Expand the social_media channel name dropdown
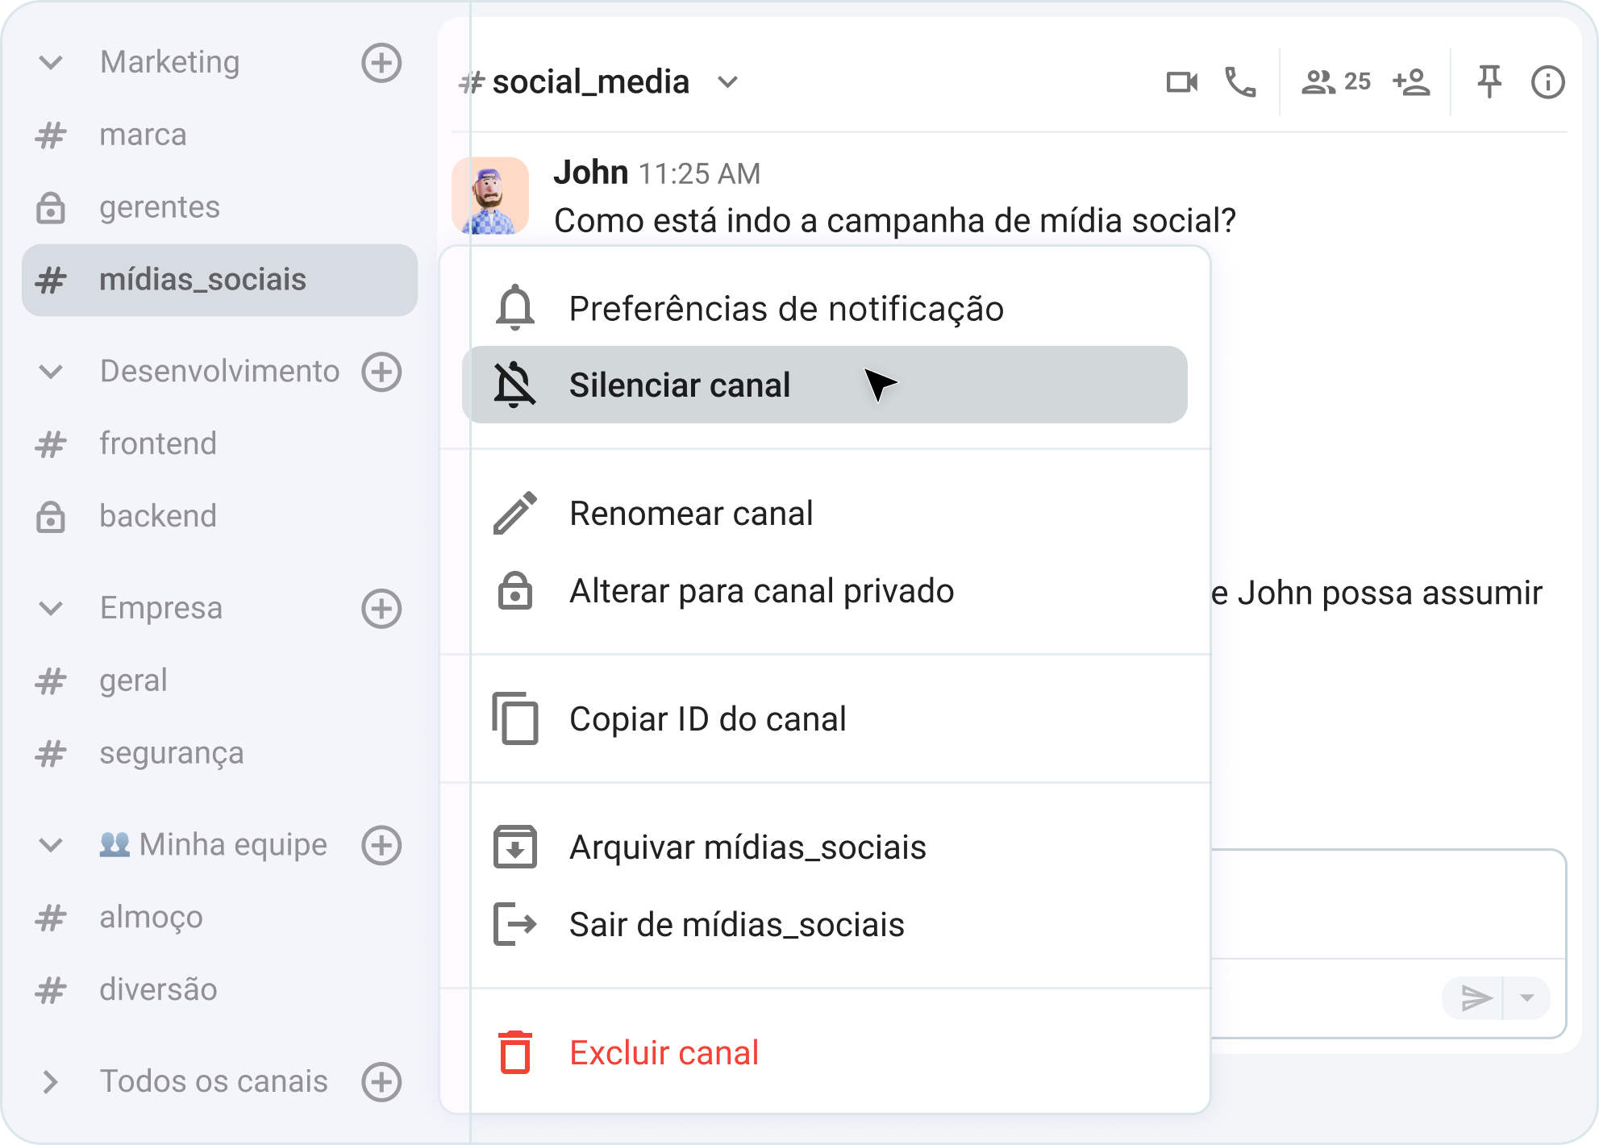 (728, 82)
